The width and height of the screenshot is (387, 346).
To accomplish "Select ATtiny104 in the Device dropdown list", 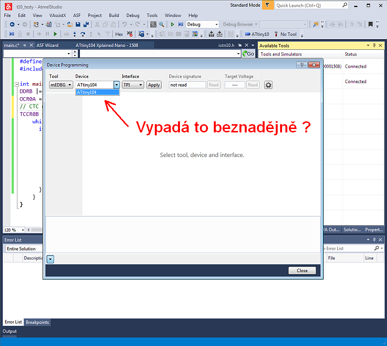I will 98,92.
